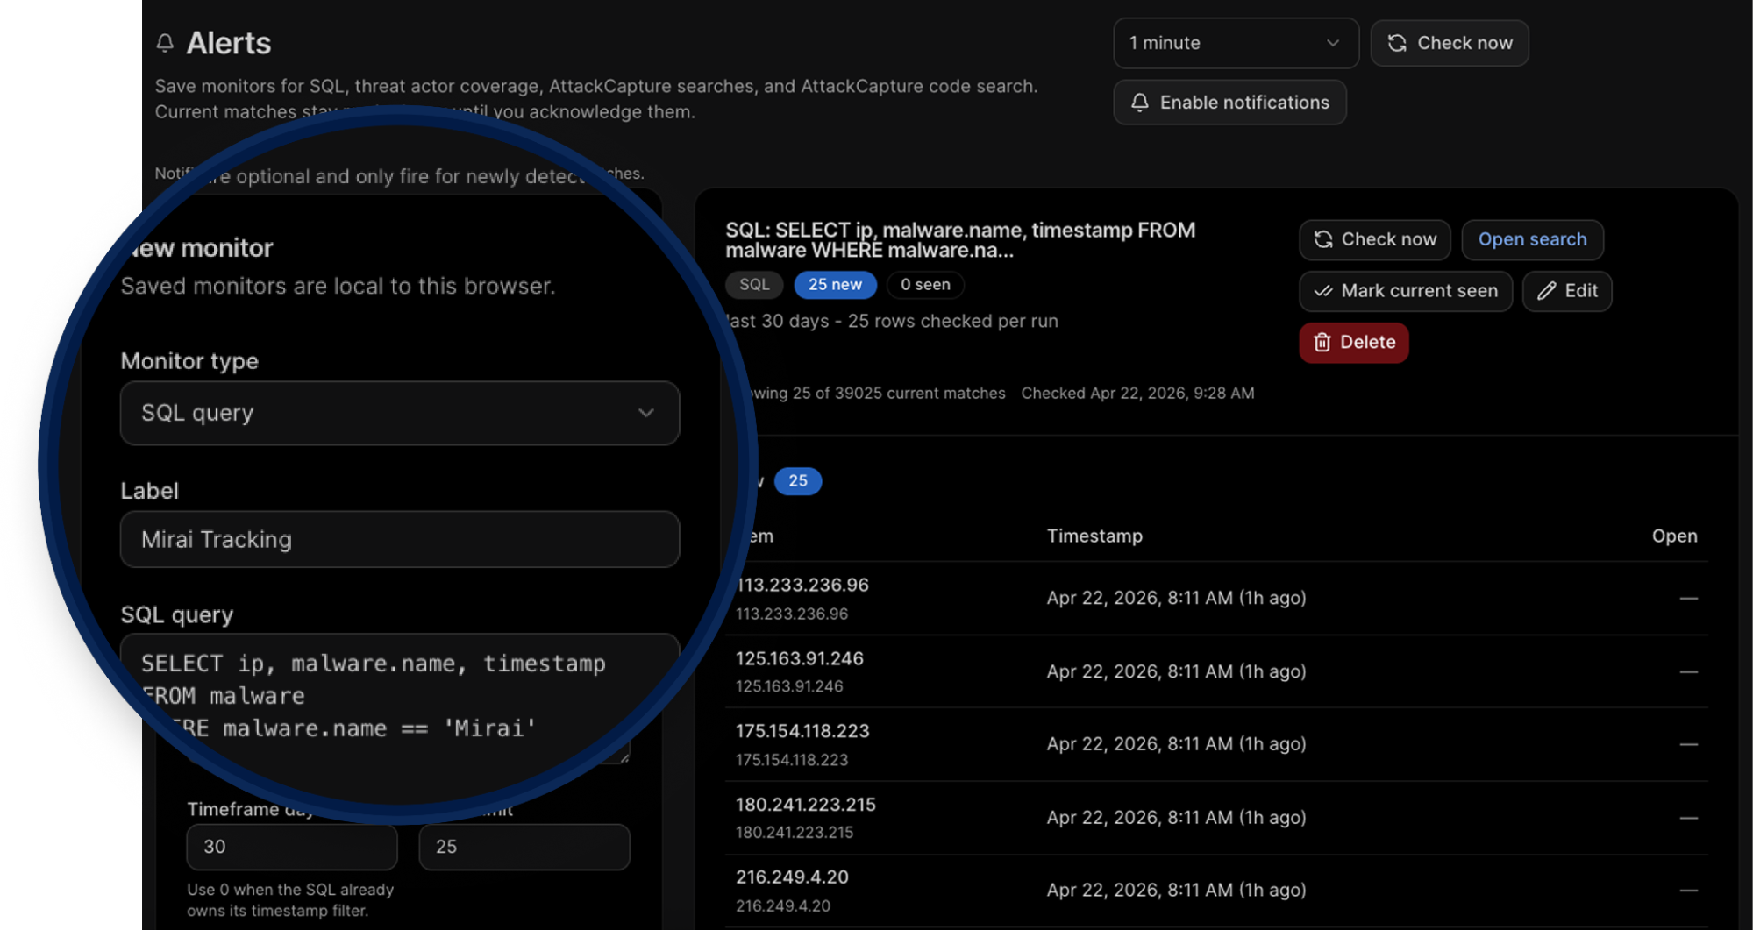Screen dimensions: 1753x930
Task: Click the Timestamp column header
Action: coord(1094,536)
